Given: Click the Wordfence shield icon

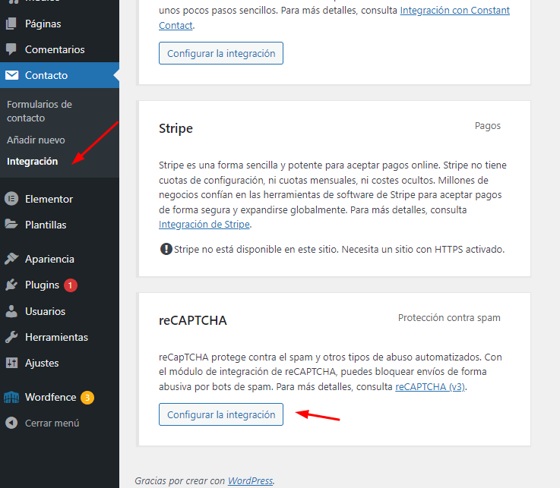Looking at the screenshot, I should click(x=11, y=397).
